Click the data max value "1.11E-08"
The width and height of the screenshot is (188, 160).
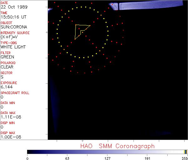9,117
